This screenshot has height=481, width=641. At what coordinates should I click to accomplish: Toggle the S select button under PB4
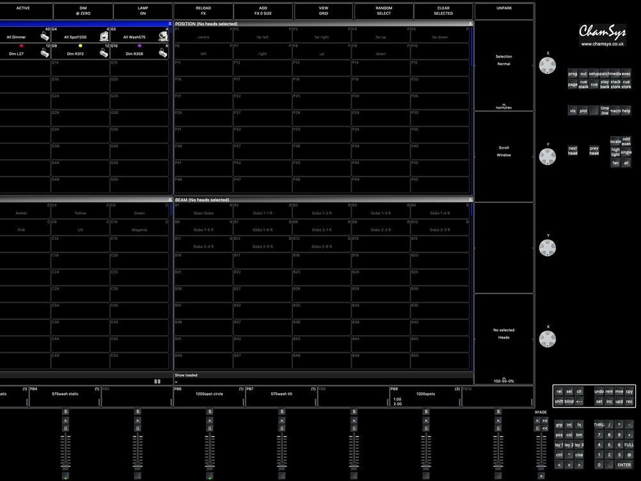tap(65, 411)
